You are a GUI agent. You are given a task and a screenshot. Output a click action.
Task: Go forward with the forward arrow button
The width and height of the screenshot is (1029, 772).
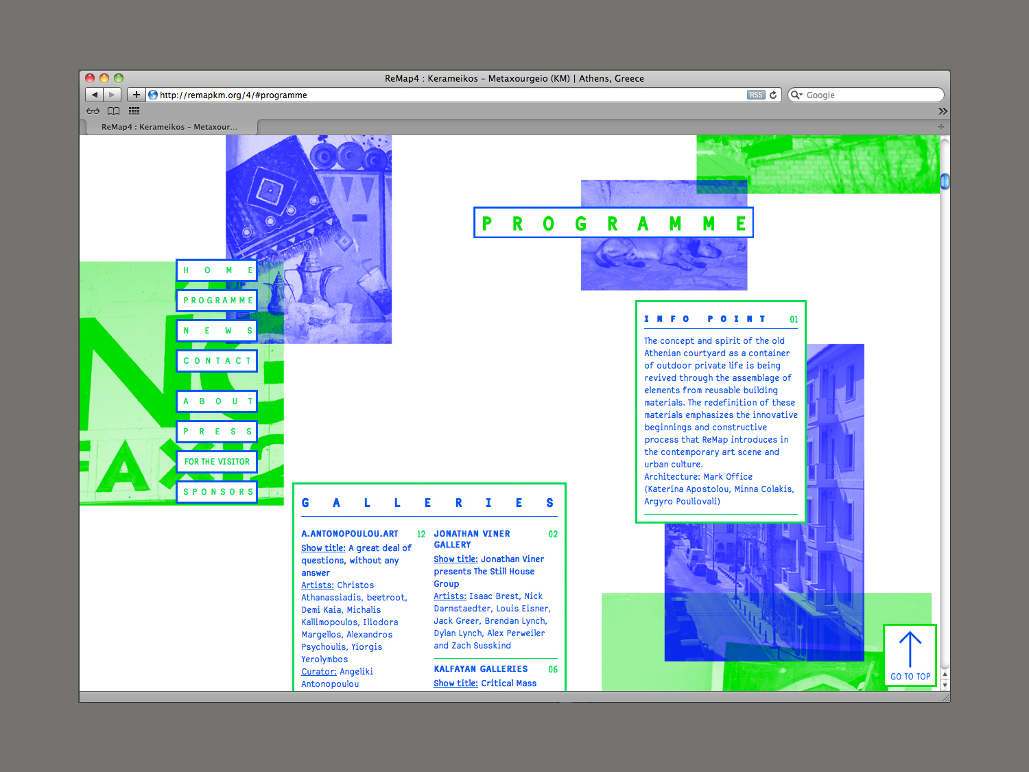(113, 95)
